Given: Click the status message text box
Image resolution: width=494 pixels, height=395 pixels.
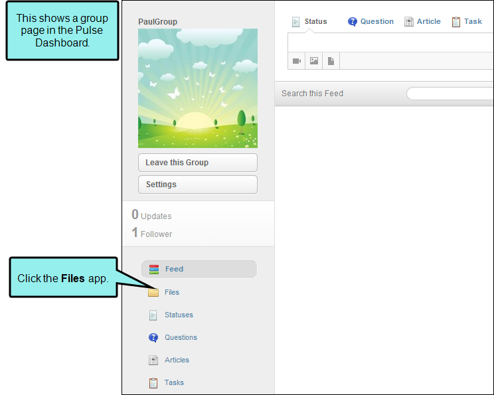Looking at the screenshot, I should click(390, 42).
